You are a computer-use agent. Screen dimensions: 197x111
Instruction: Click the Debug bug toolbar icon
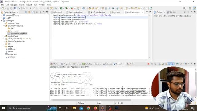tap(56, 8)
